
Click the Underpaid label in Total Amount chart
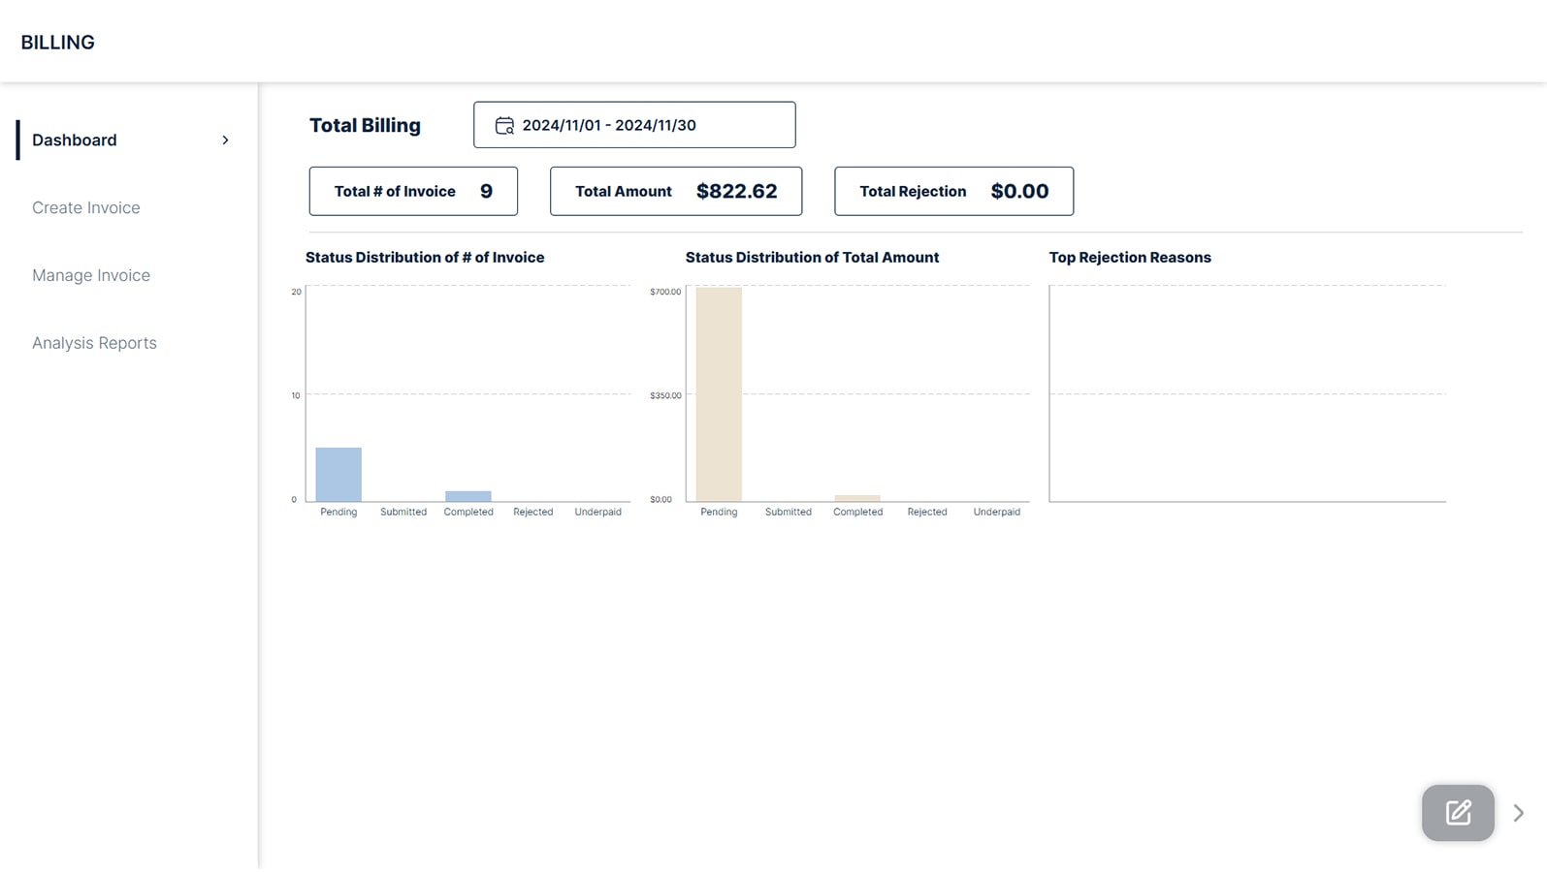[997, 512]
